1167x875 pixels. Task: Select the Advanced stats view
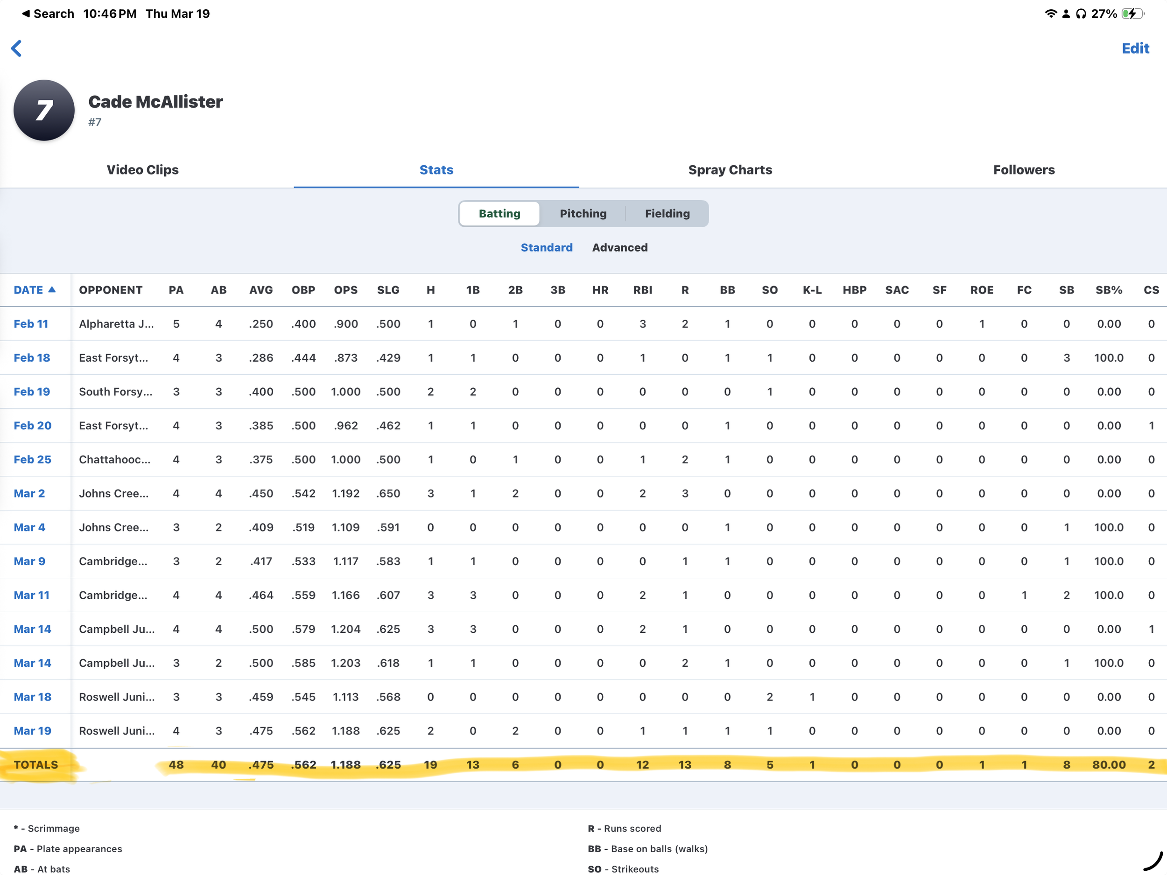[619, 247]
